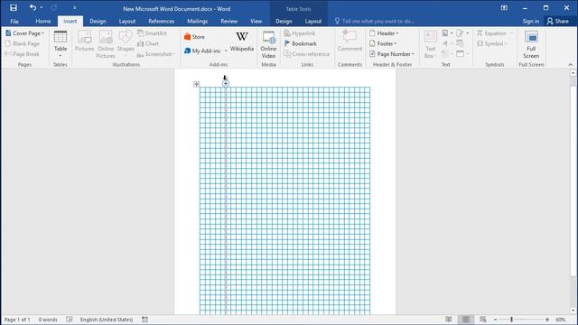
Task: Open the undo history dropdown arrow
Action: [41, 8]
